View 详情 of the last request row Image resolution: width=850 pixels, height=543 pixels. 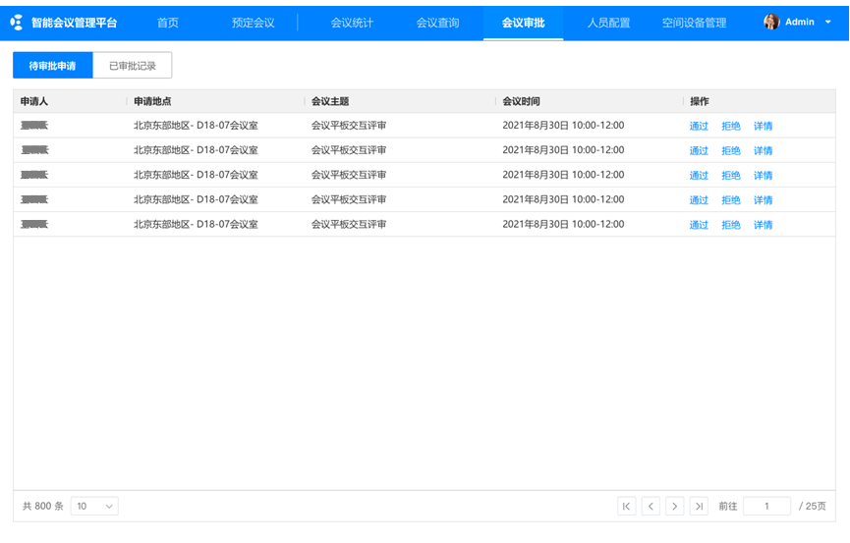763,225
